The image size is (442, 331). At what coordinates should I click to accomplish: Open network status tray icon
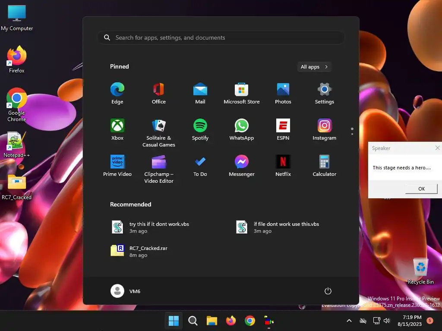point(376,321)
